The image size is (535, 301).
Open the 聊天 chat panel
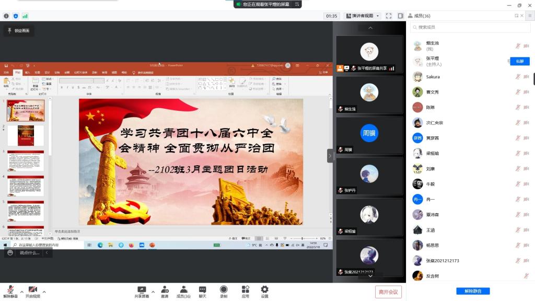[x=202, y=292]
